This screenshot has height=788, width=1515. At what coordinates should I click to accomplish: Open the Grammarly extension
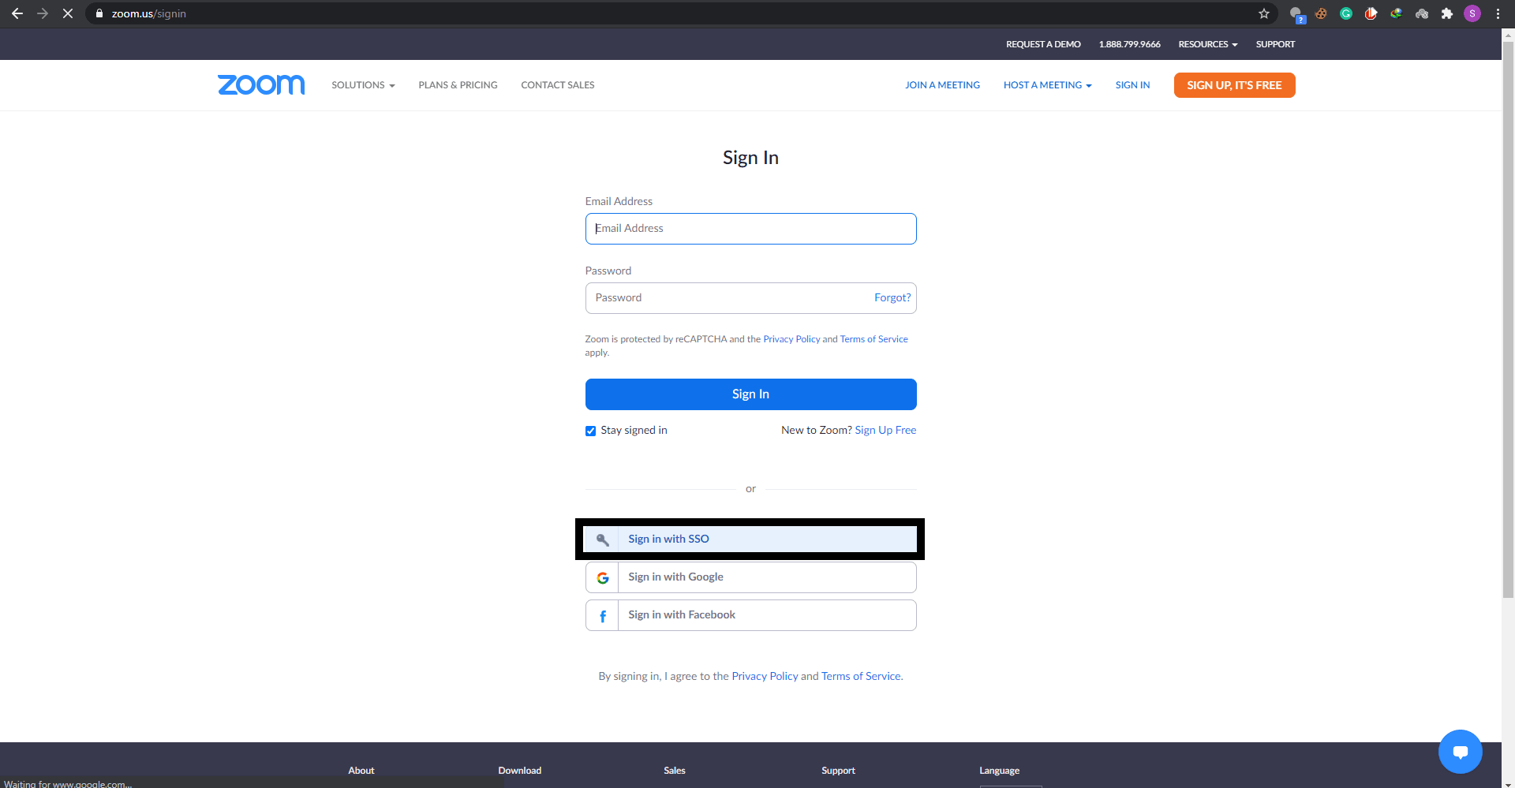pos(1346,13)
